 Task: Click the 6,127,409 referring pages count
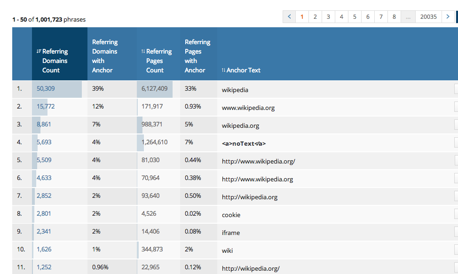coord(155,88)
